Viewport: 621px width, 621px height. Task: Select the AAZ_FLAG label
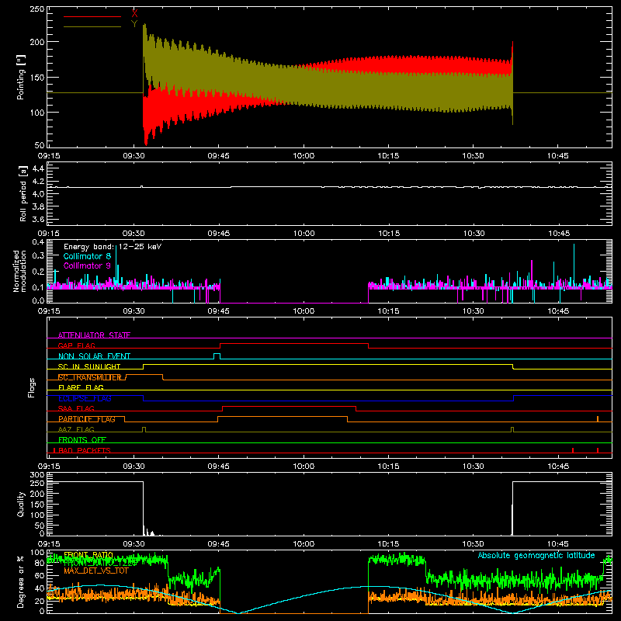coord(76,429)
